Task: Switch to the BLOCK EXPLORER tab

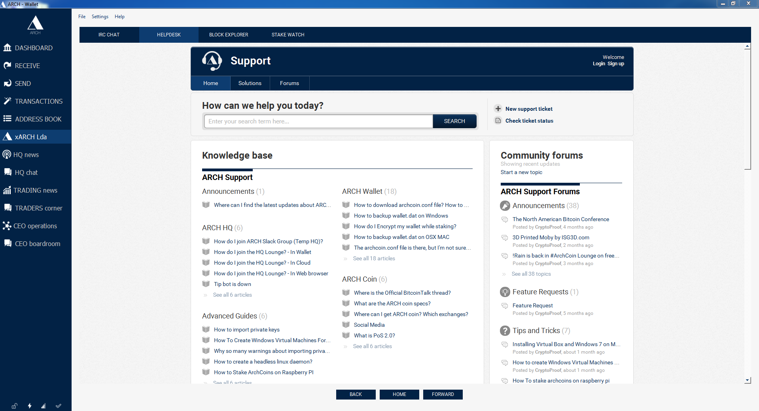Action: [x=229, y=35]
